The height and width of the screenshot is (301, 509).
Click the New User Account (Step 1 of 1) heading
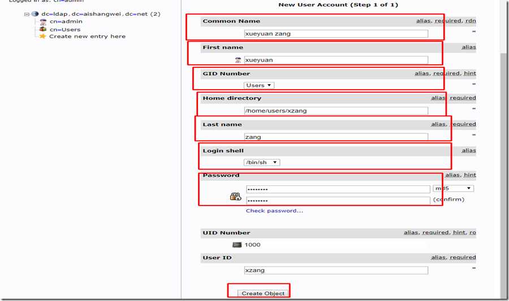tap(338, 5)
